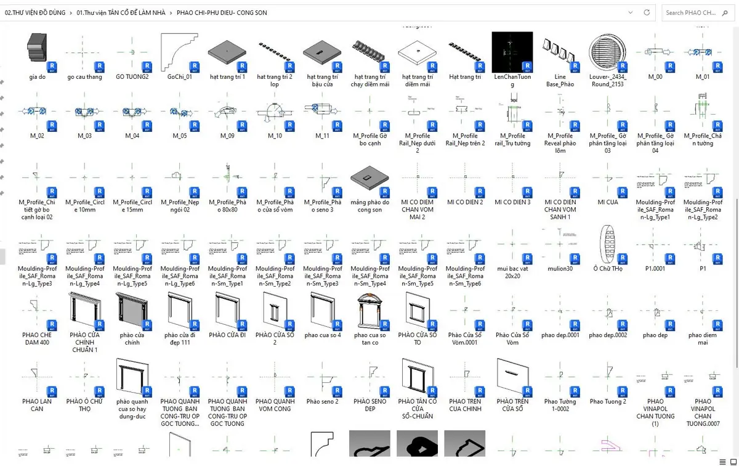Expand chevron after 'Thư viện TÂN CỔ ĐỂ LÀM NHÀ'
Screen dimensions: 739x466
(170, 12)
